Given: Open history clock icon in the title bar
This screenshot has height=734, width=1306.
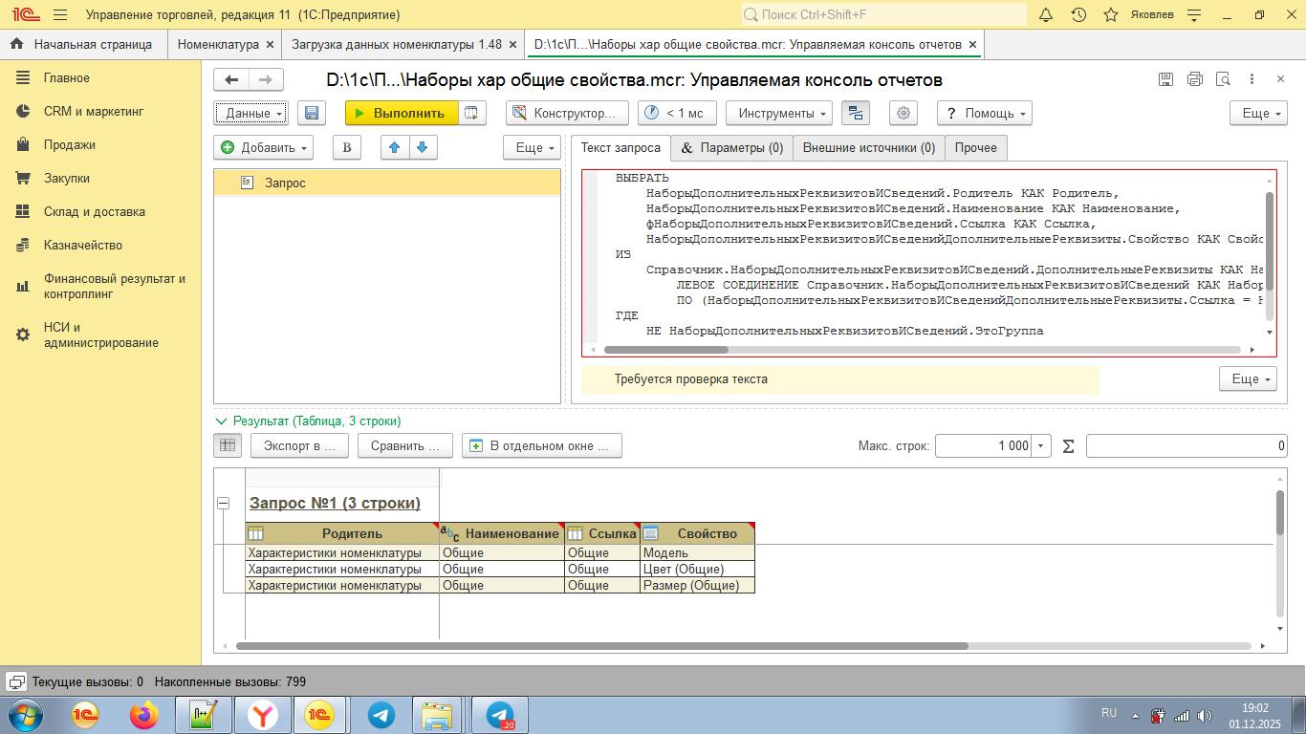Looking at the screenshot, I should click(1078, 15).
